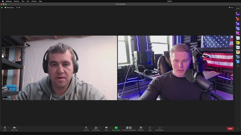
Task: Open the Meeting menu in the menu bar
Action: [x=16, y=1]
